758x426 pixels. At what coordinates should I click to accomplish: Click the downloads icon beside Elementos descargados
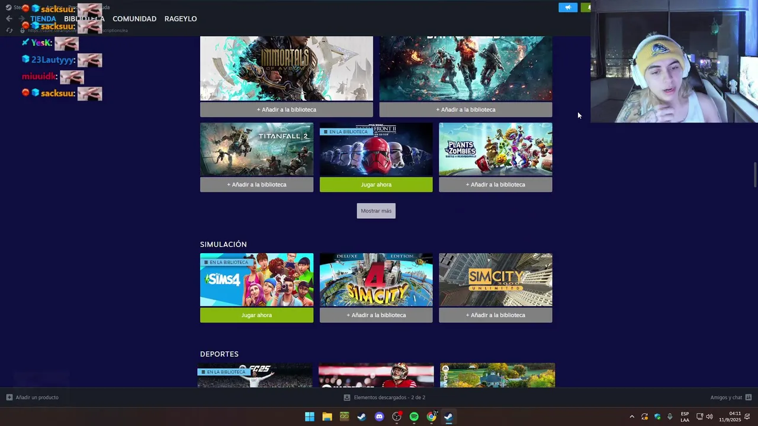pos(347,398)
